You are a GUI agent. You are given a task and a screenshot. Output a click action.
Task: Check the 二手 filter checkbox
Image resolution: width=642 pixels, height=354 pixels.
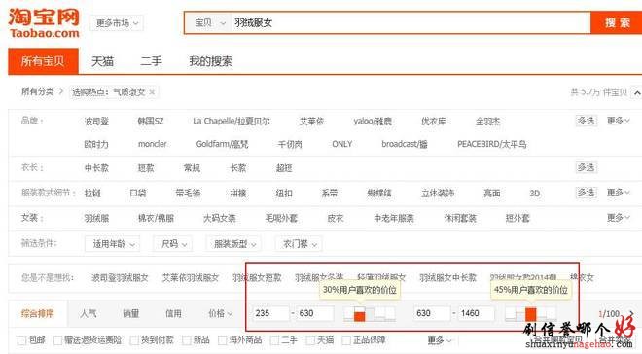pyautogui.click(x=274, y=340)
